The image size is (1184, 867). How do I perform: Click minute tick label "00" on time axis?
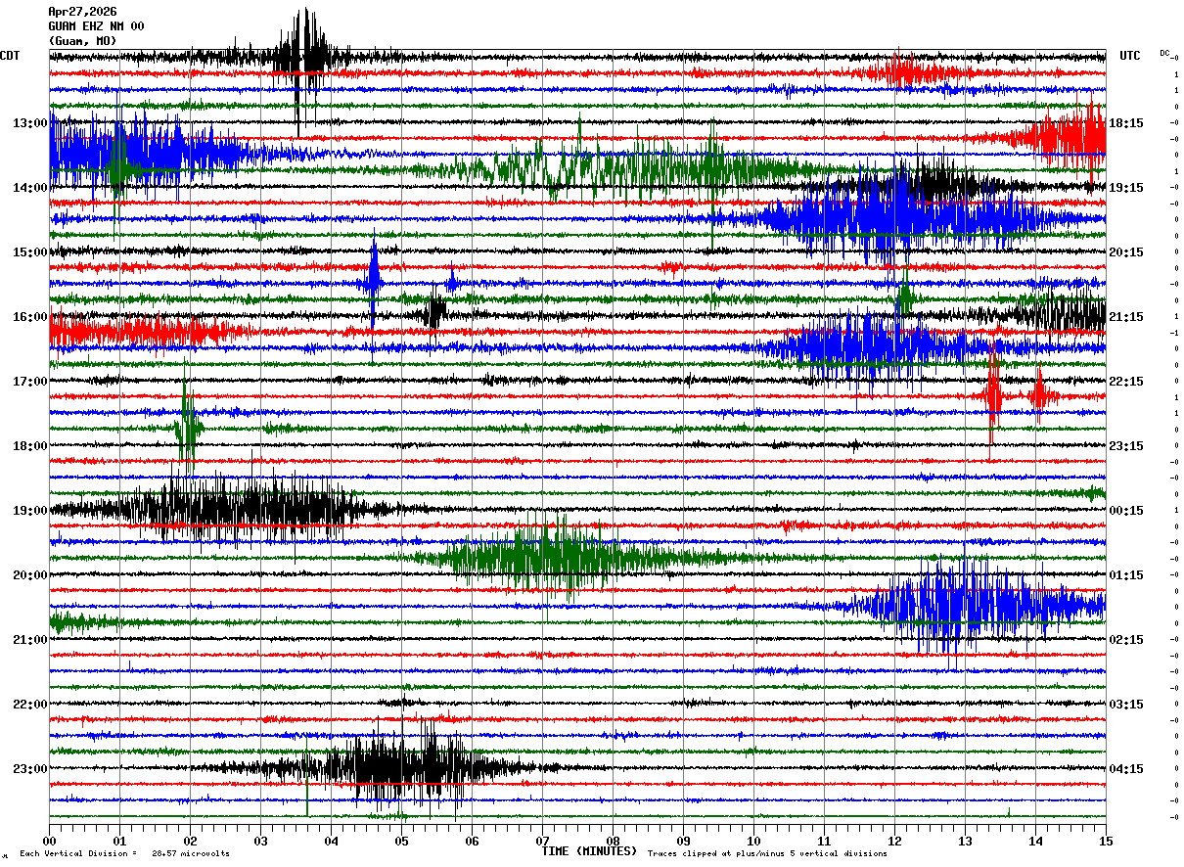pyautogui.click(x=49, y=841)
